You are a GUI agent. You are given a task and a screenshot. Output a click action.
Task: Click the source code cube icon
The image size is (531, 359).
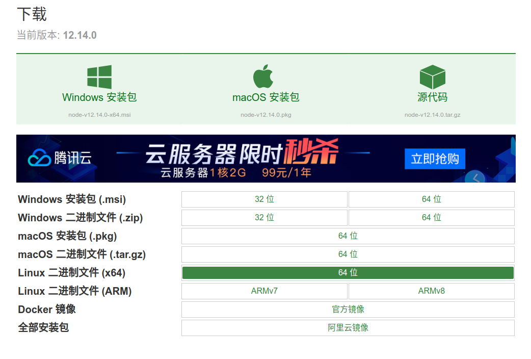(x=433, y=77)
